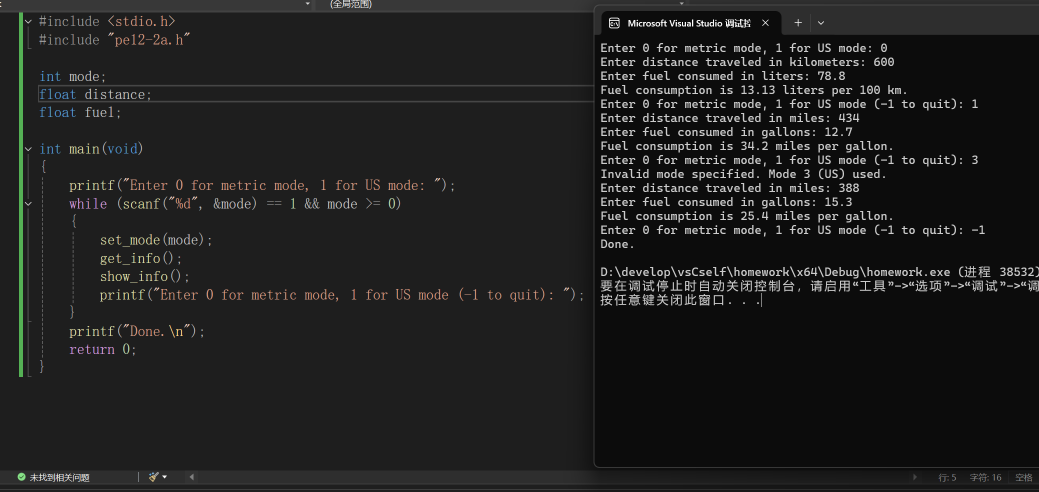Click the show_info(); call
1039x492 pixels.
coord(144,276)
